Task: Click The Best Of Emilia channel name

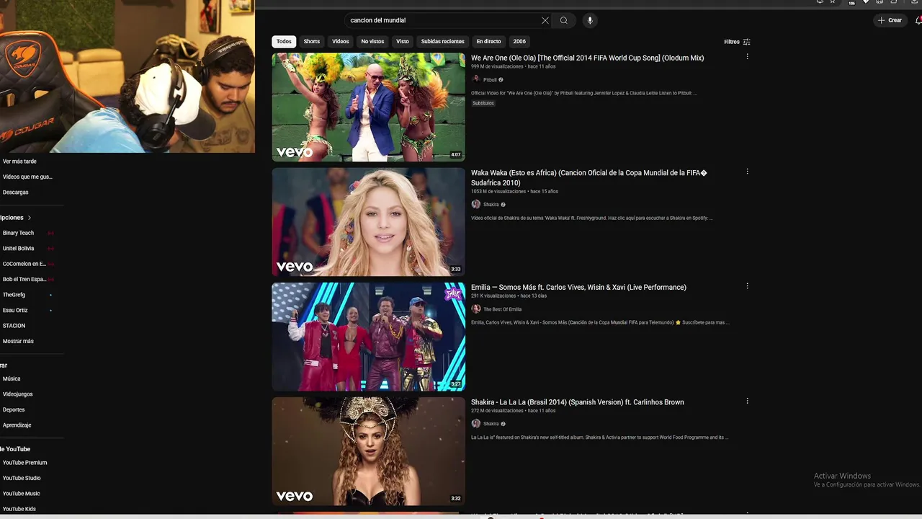Action: [x=502, y=309]
